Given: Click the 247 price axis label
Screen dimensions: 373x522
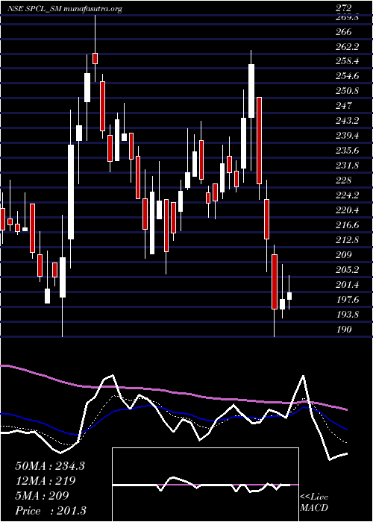Looking at the screenshot, I should pyautogui.click(x=344, y=106).
